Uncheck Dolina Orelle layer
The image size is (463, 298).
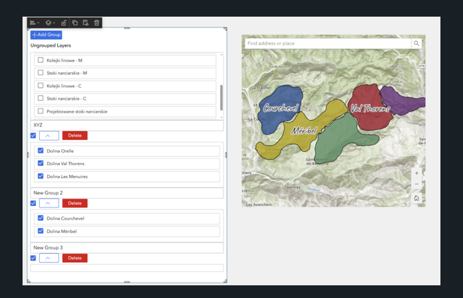tap(41, 150)
